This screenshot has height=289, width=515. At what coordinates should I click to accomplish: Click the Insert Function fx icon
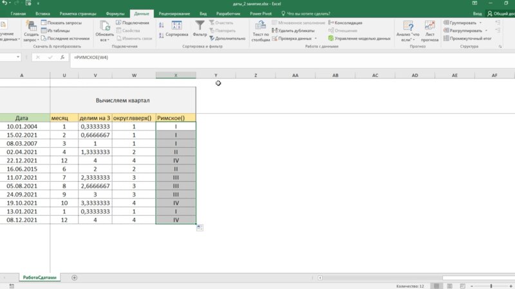62,57
